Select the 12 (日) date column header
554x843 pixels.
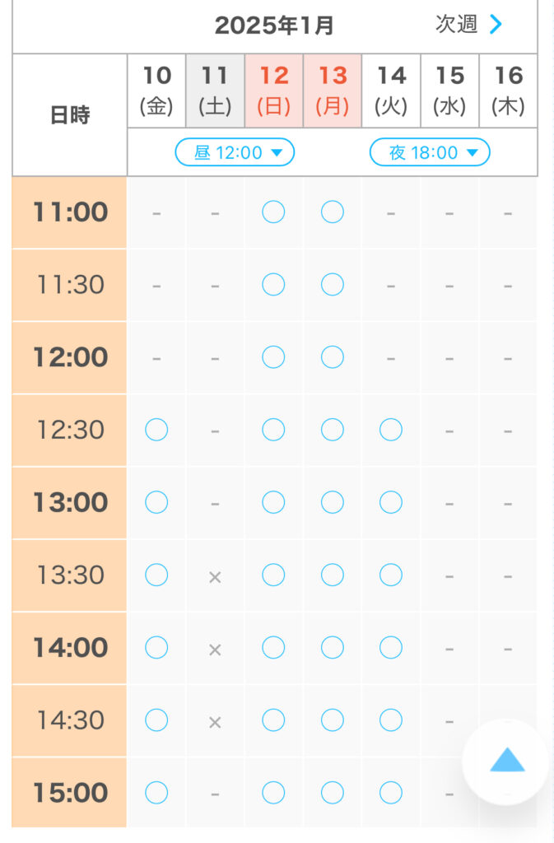click(273, 91)
